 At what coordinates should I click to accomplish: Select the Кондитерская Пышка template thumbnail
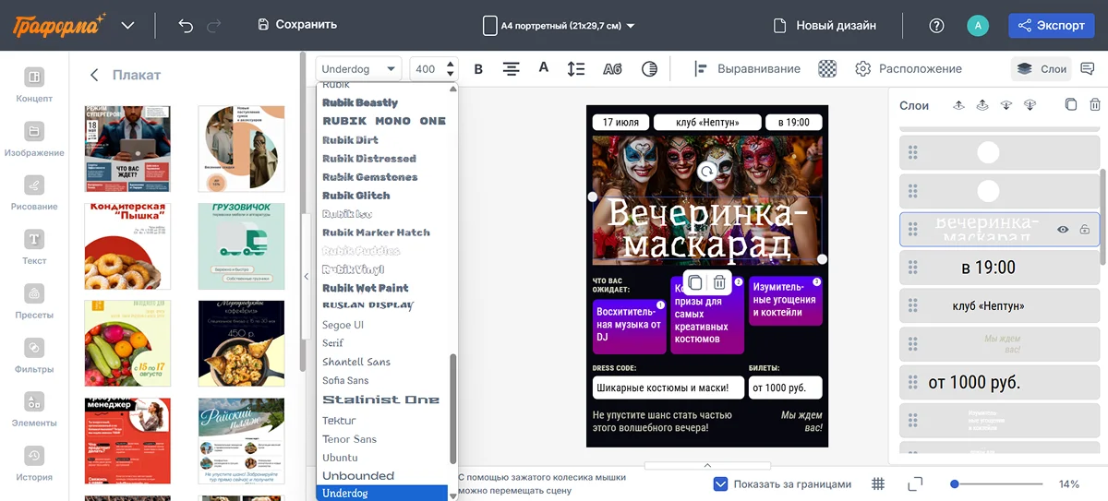[127, 246]
